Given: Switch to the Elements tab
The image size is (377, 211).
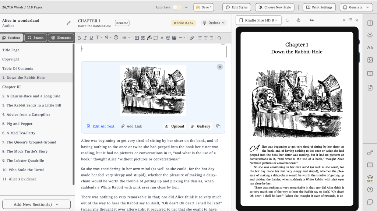Looking at the screenshot, I should point(61,38).
